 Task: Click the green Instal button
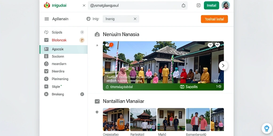(x=211, y=5)
